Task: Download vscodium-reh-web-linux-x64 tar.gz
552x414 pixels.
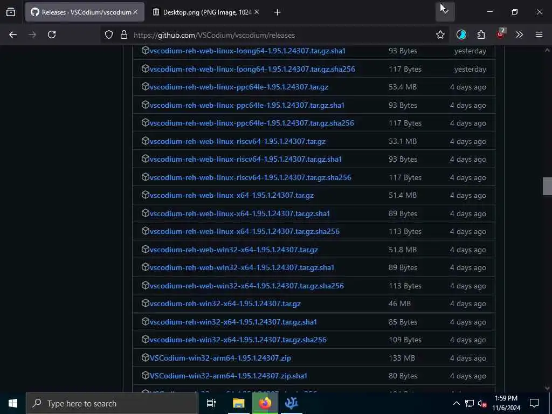Action: click(232, 195)
